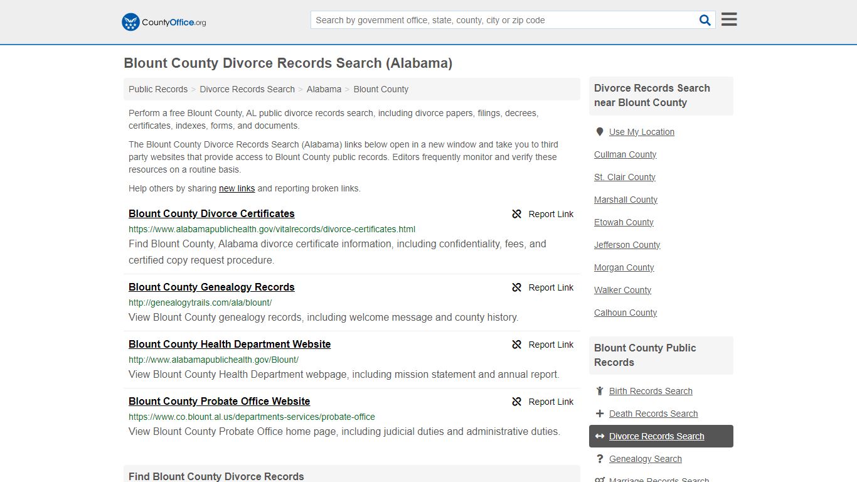The image size is (857, 482).
Task: Select highlighted Divorce Records Search item
Action: point(661,436)
